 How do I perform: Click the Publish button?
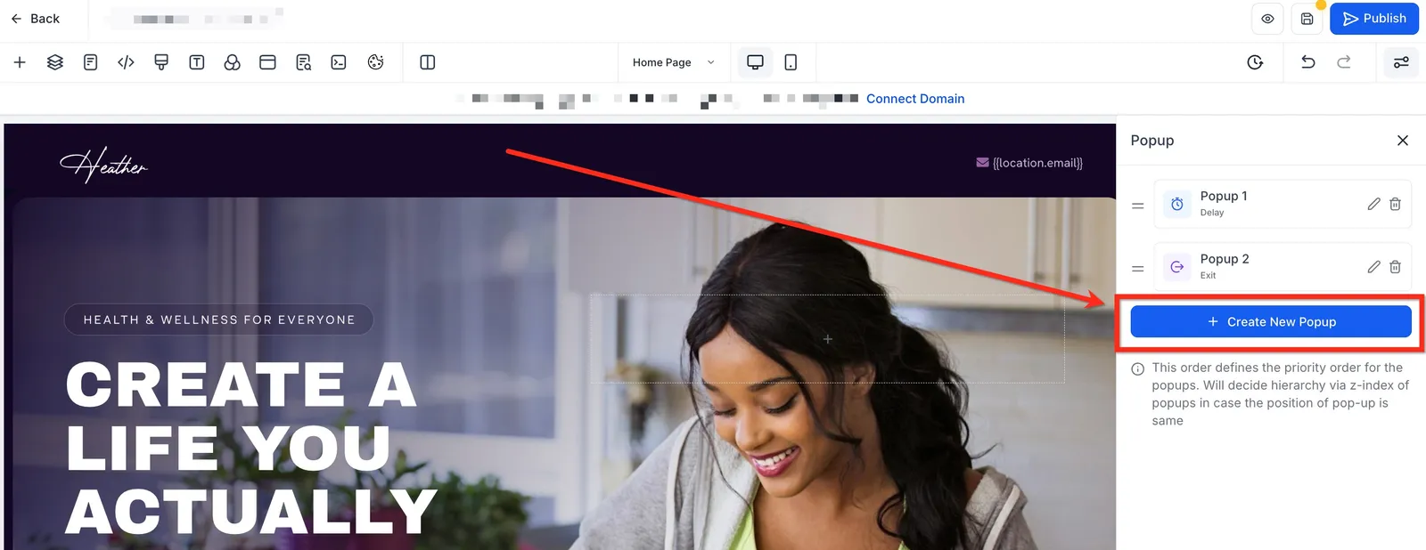click(x=1374, y=19)
